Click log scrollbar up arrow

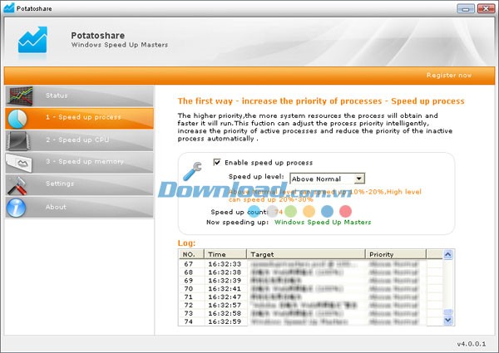click(447, 254)
